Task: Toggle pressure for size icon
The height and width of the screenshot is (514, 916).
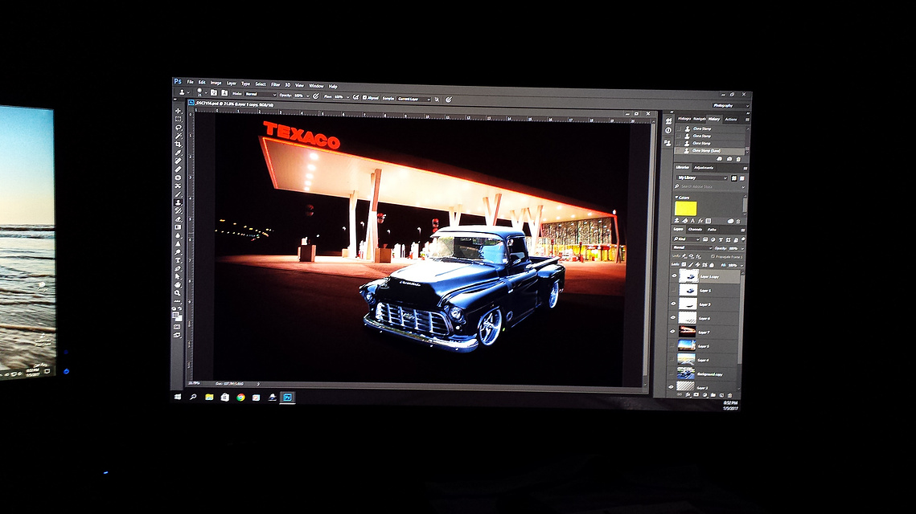Action: coord(449,100)
